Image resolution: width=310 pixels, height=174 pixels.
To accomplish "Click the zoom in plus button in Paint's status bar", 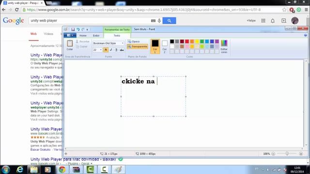I will tap(301, 154).
